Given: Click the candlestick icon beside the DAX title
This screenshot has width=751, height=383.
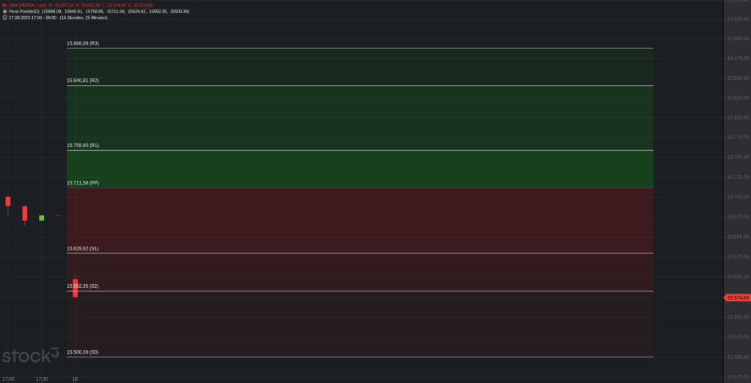Looking at the screenshot, I should (x=4, y=5).
